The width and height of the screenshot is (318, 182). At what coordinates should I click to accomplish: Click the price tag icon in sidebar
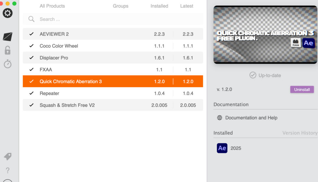pyautogui.click(x=8, y=156)
